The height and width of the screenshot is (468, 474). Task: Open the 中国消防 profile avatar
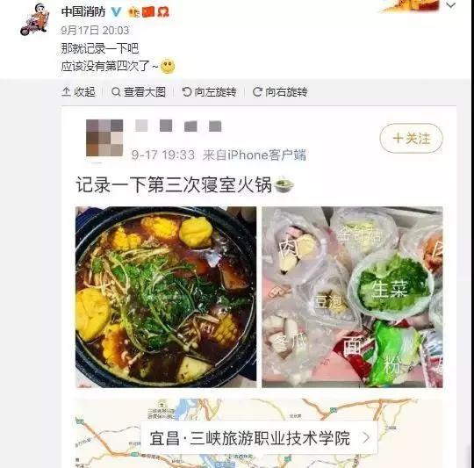click(x=35, y=19)
